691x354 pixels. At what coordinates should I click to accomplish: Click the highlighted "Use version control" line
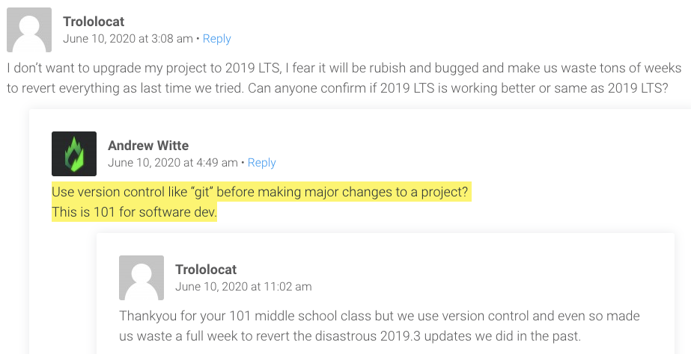click(x=261, y=193)
